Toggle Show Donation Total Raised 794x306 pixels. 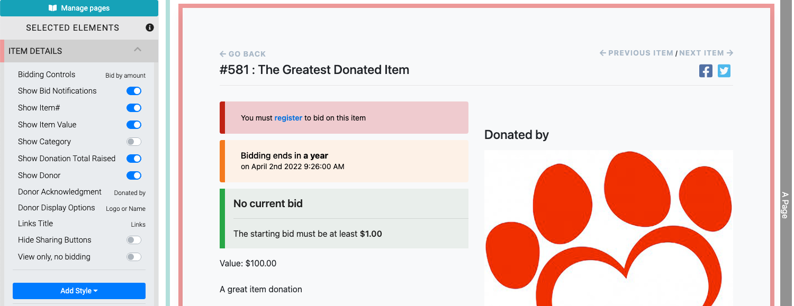pos(134,159)
